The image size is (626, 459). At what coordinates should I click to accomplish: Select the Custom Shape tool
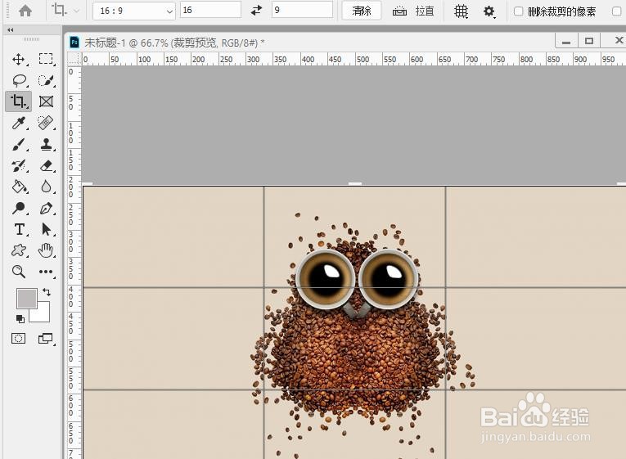[18, 250]
